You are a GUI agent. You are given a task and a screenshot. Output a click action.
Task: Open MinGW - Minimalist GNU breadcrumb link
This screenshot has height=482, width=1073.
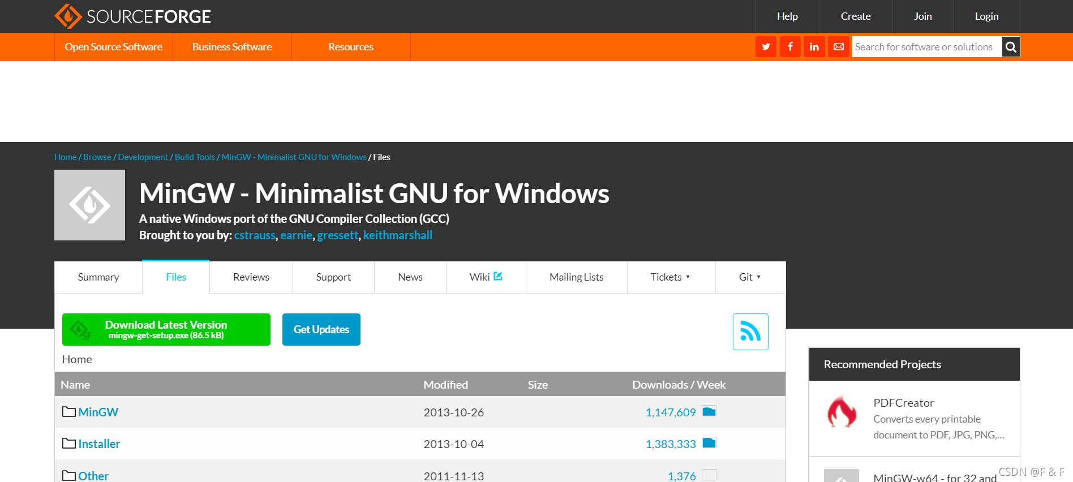point(294,157)
